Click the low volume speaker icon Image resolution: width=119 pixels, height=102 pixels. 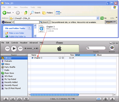(25, 49)
